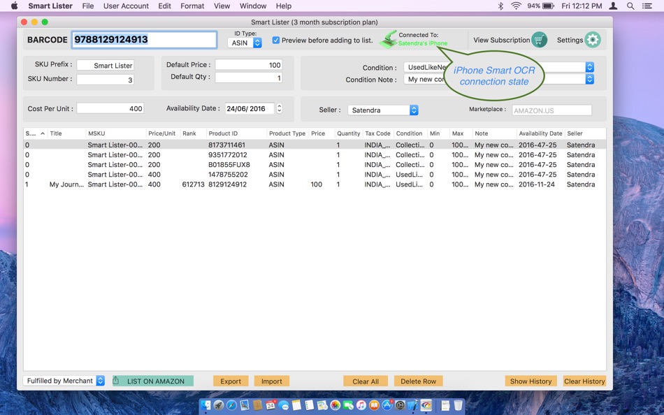Select the row with Product ID B01855FUX8
Screen dimensions: 664x415
tap(315, 165)
